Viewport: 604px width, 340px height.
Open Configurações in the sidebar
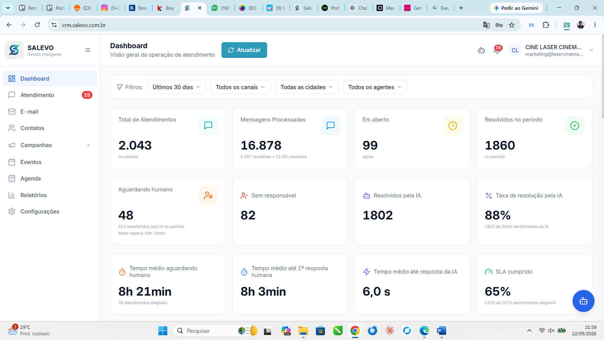(50, 212)
